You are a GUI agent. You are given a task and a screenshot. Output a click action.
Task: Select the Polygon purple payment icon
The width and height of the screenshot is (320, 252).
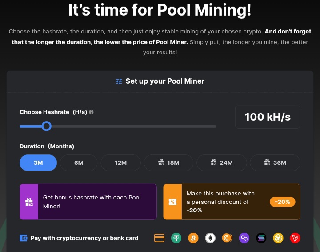[244, 238]
